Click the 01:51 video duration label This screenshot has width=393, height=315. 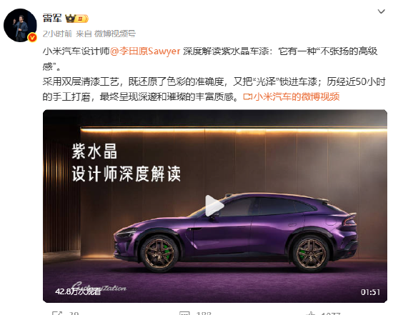370,292
